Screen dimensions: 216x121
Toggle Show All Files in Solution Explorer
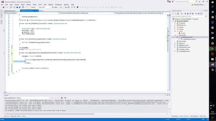193,13
